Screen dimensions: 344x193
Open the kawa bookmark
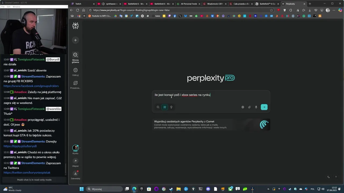click(156, 16)
